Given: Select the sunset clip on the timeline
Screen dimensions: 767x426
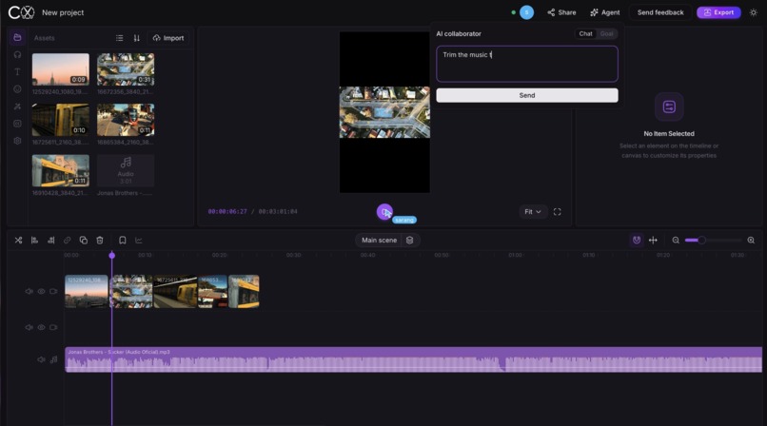Looking at the screenshot, I should tap(86, 291).
